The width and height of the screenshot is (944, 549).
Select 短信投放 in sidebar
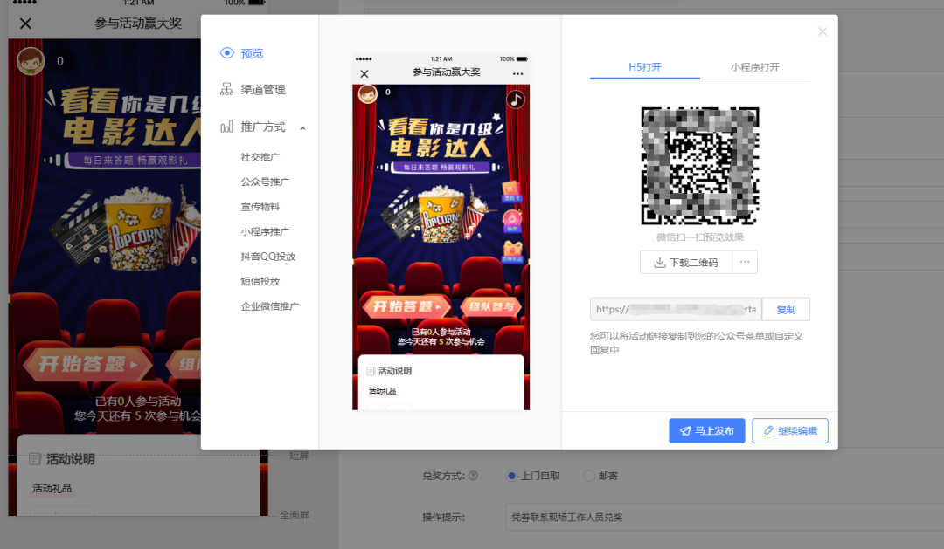(x=260, y=281)
